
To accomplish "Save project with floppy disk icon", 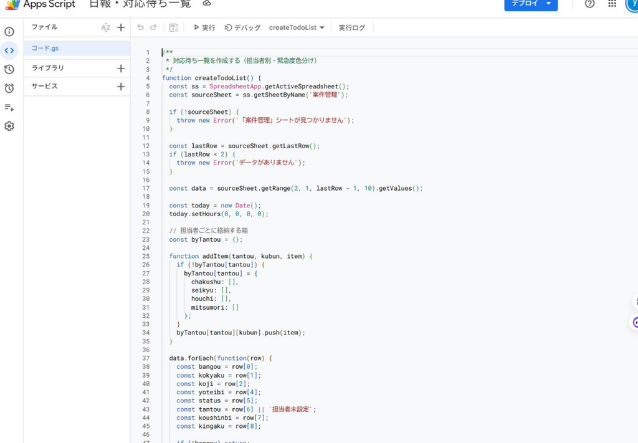I will coord(174,27).
